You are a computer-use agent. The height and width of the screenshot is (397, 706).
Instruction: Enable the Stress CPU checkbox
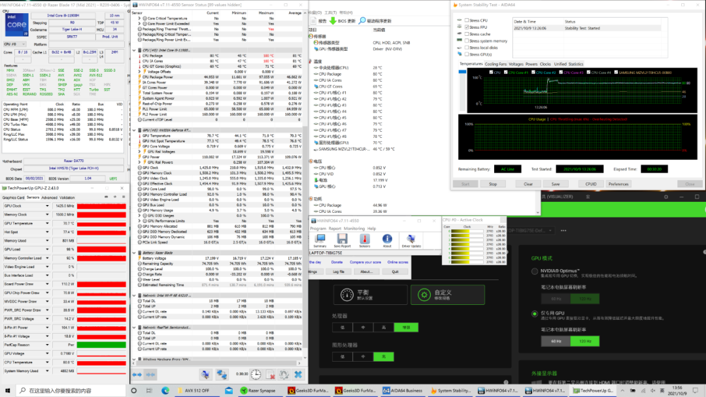(467, 21)
